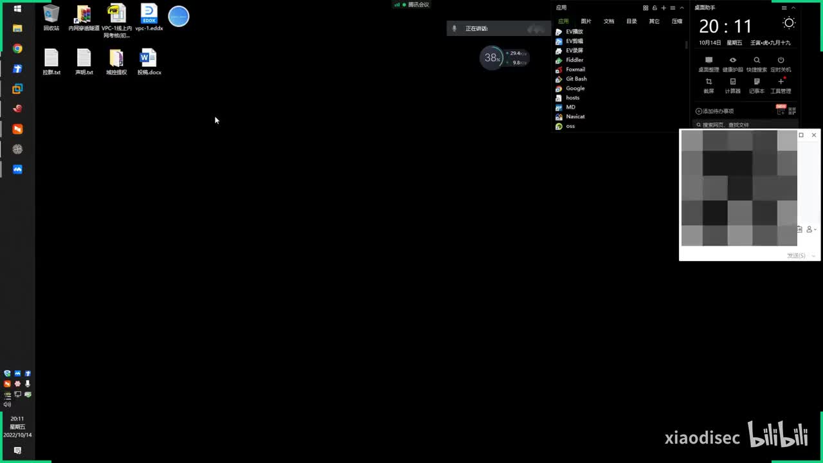The image size is (823, 463).
Task: Open the 内网穿透隧道 archive shortcut
Action: (84, 18)
